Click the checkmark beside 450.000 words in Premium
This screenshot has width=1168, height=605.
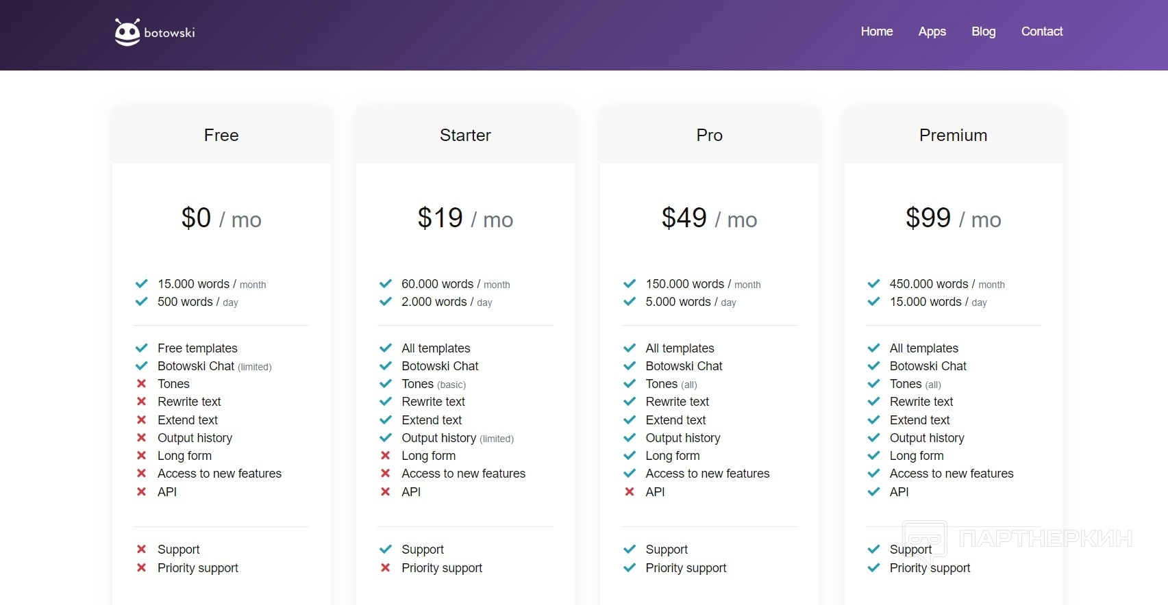pos(873,283)
